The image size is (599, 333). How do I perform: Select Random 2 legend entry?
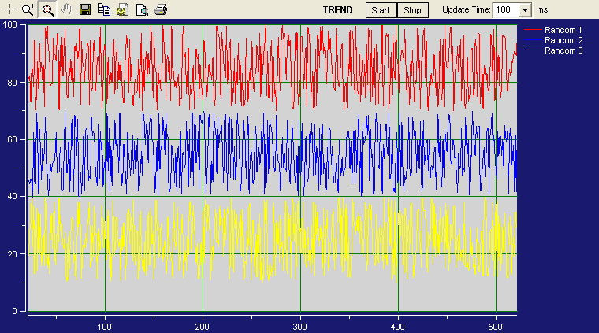click(x=563, y=40)
